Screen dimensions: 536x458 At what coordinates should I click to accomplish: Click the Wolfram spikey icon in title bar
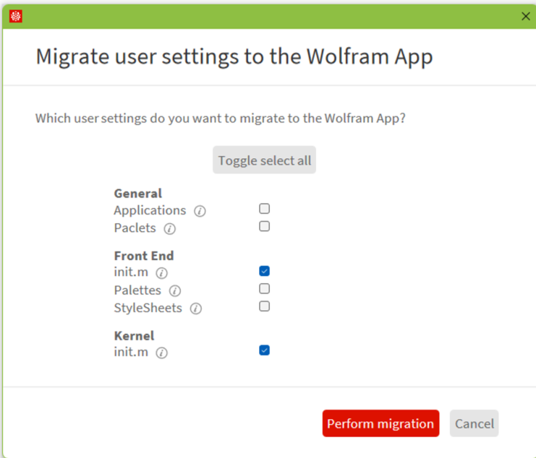(x=16, y=16)
